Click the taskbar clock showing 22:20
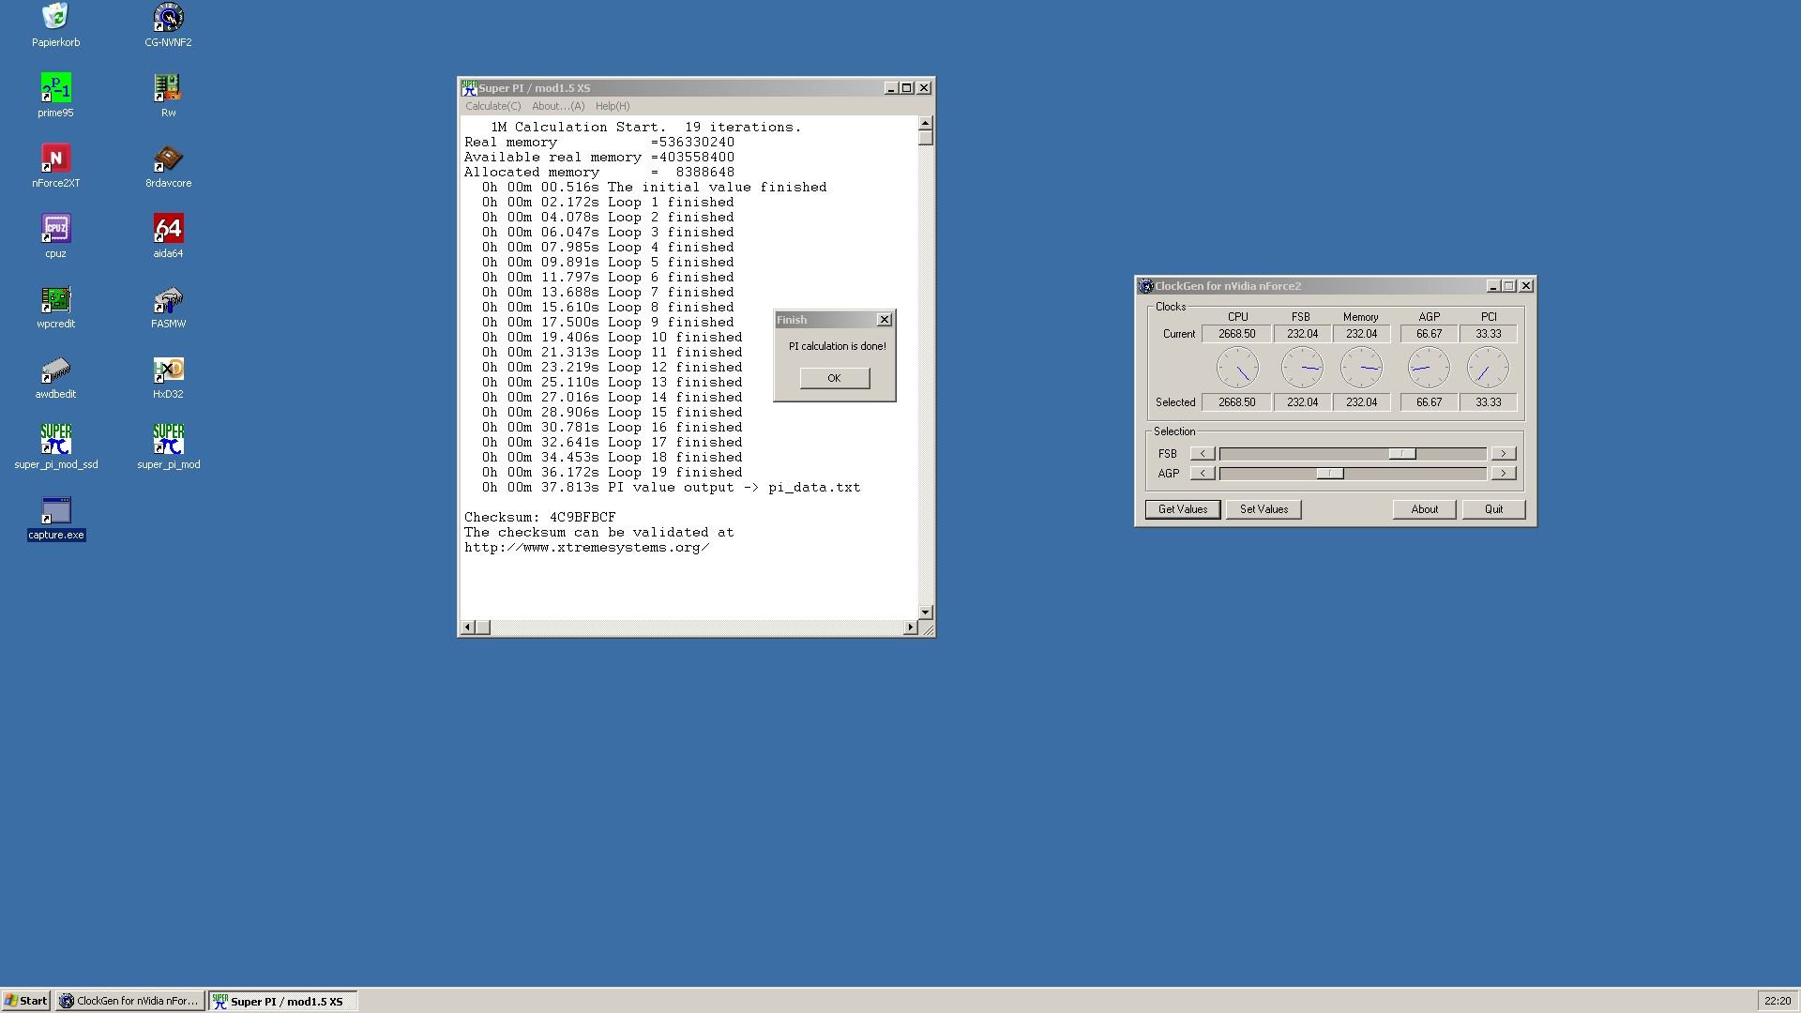 pos(1777,1001)
